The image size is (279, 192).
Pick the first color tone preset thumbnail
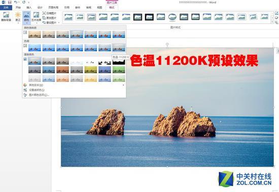click(x=34, y=47)
